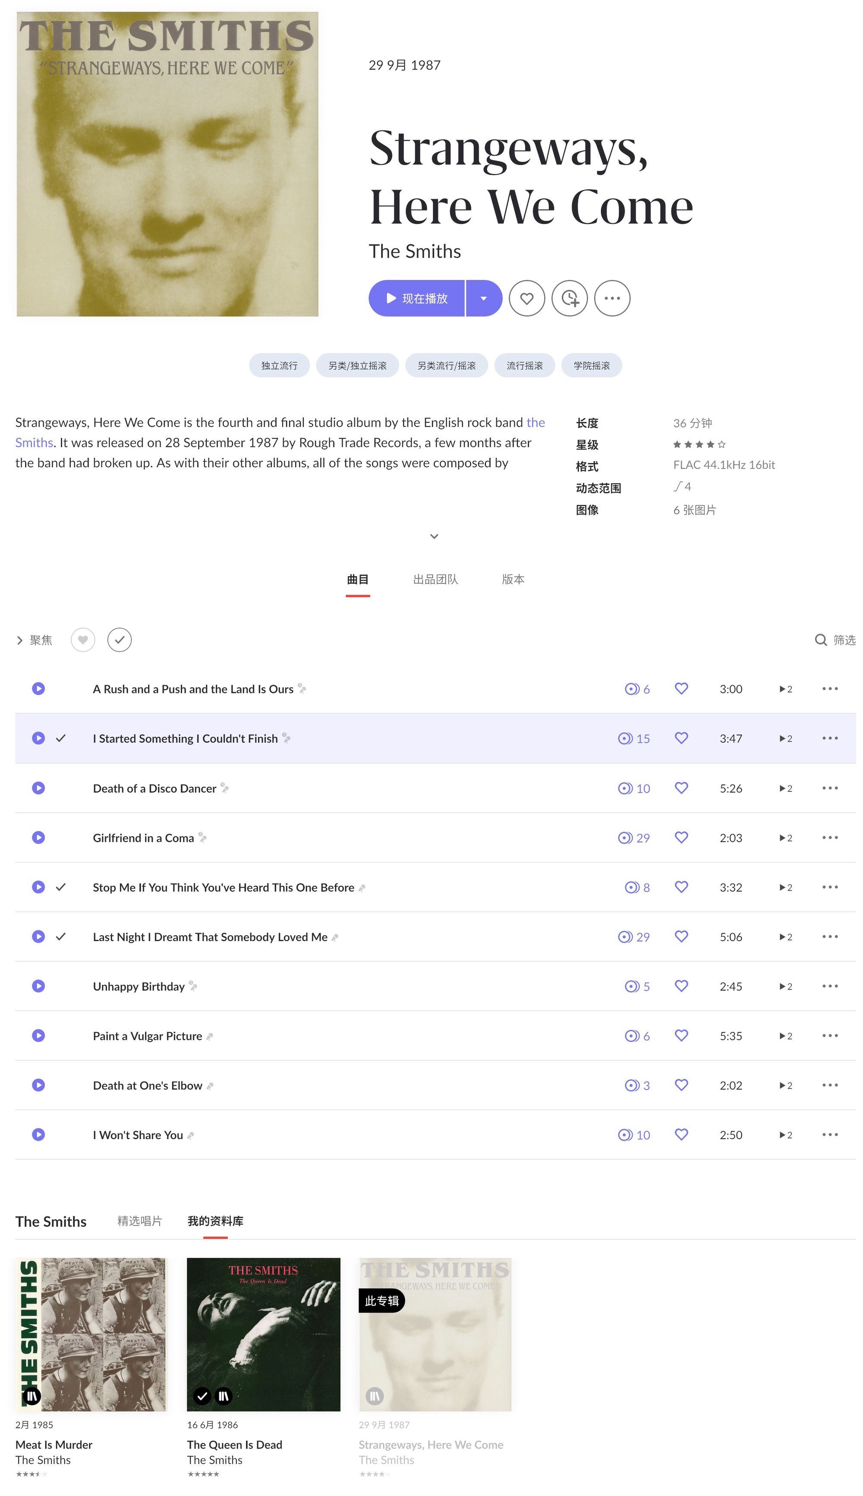Click library icon on Meat Is Murder cover
Viewport: 863px width, 1496px height.
click(x=32, y=1396)
